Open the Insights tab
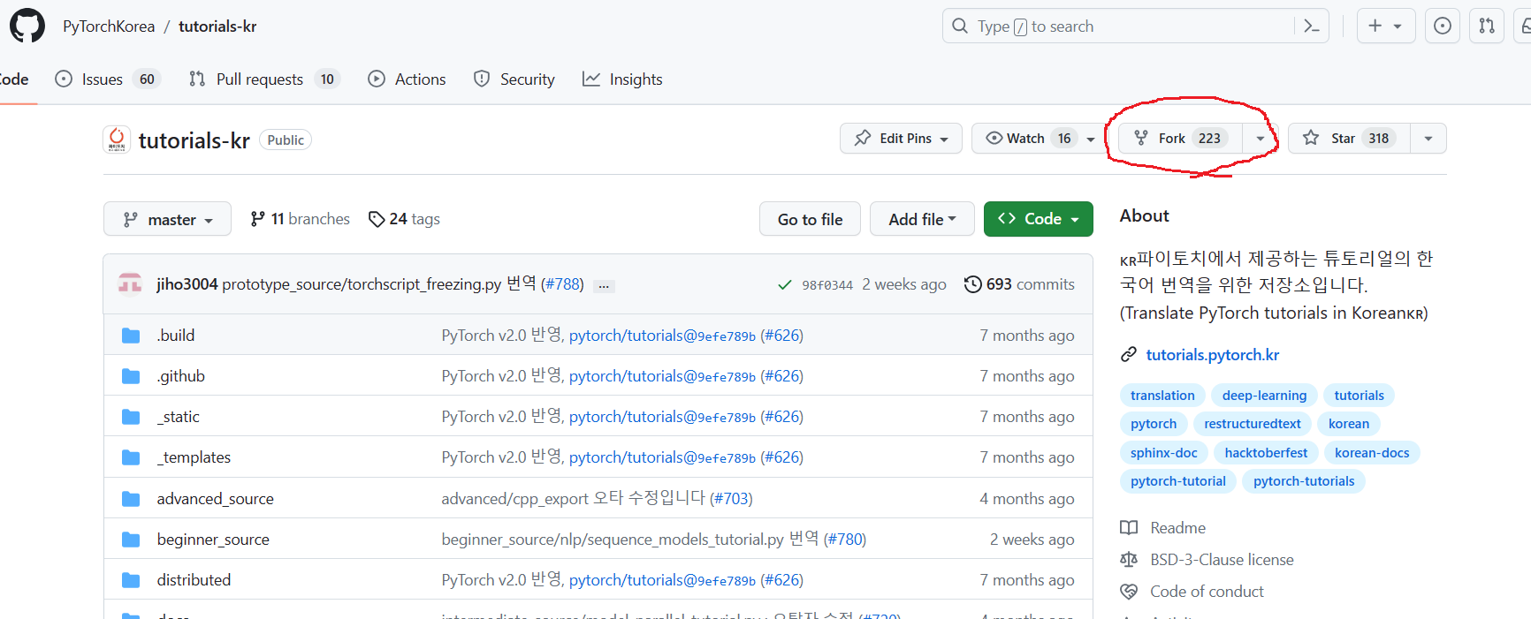Screen dimensions: 1531x619 pyautogui.click(x=622, y=79)
